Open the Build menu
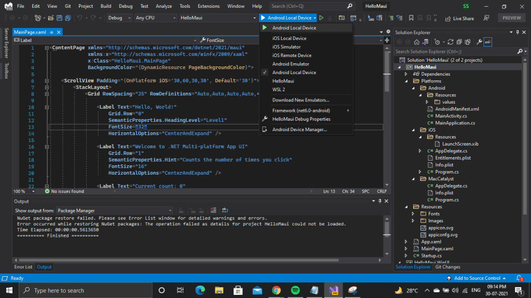 (106, 6)
